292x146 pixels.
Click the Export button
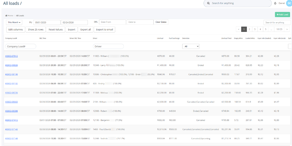point(72,30)
